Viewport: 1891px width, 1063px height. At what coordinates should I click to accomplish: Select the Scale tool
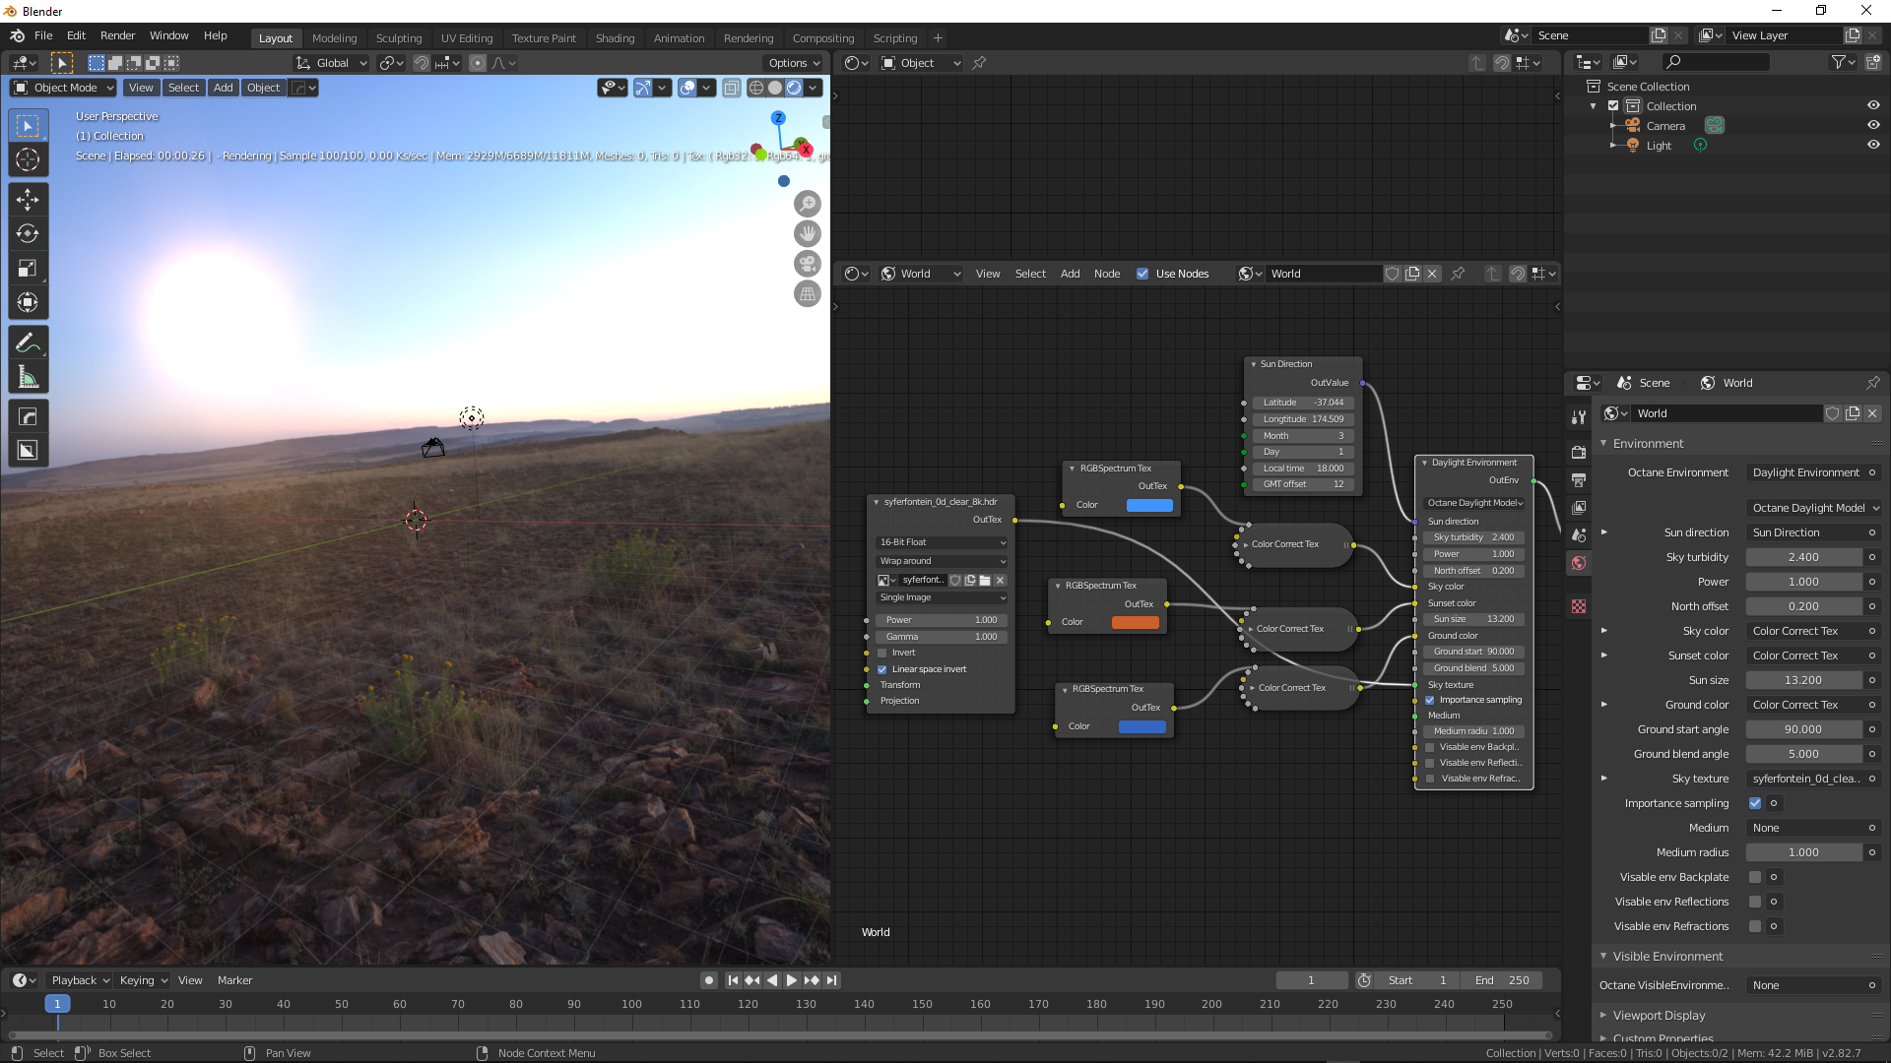pos(28,269)
